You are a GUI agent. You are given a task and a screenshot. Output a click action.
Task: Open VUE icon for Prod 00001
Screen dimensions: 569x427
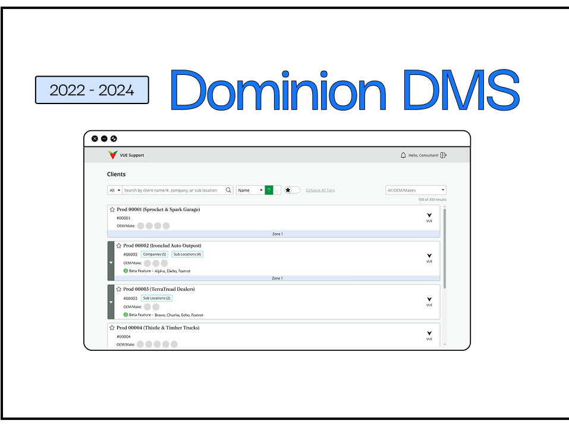point(429,218)
